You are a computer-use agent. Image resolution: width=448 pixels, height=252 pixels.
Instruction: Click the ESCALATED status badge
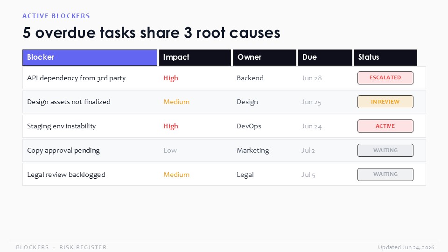(x=385, y=78)
